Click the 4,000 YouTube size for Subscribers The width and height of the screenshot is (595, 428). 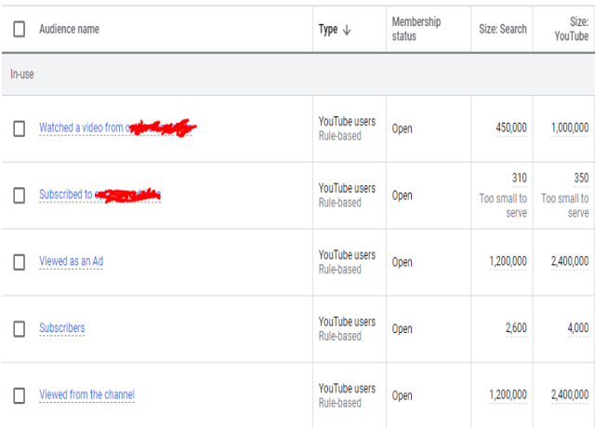tap(576, 328)
